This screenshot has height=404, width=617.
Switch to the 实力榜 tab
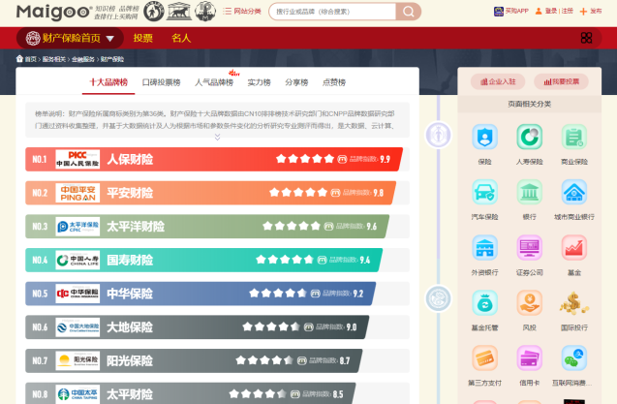[259, 82]
